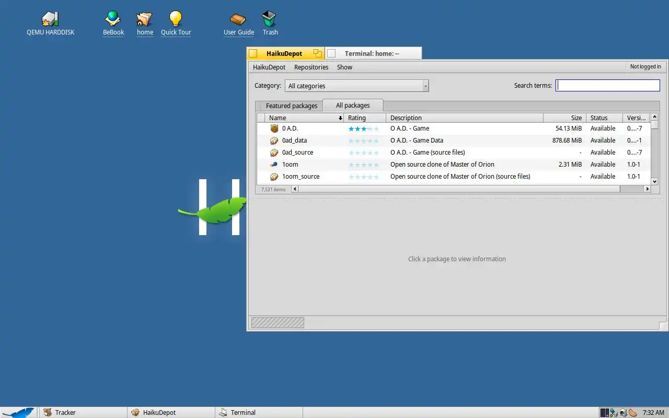Click the volume speaker tray icon

[x=624, y=413]
